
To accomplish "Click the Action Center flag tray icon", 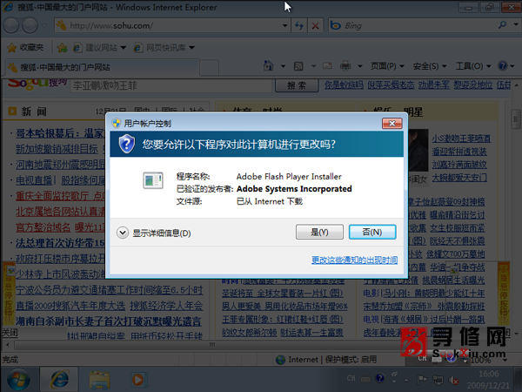I will click(x=422, y=379).
